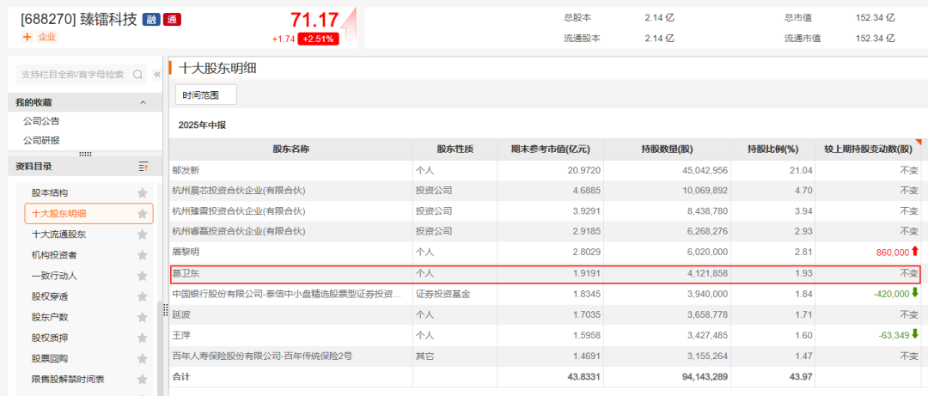Open 股票回购 menu item
The image size is (928, 396).
tap(50, 359)
